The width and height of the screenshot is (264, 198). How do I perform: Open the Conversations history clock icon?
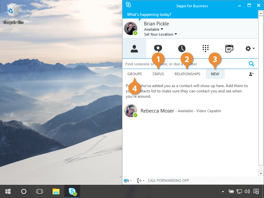182,49
